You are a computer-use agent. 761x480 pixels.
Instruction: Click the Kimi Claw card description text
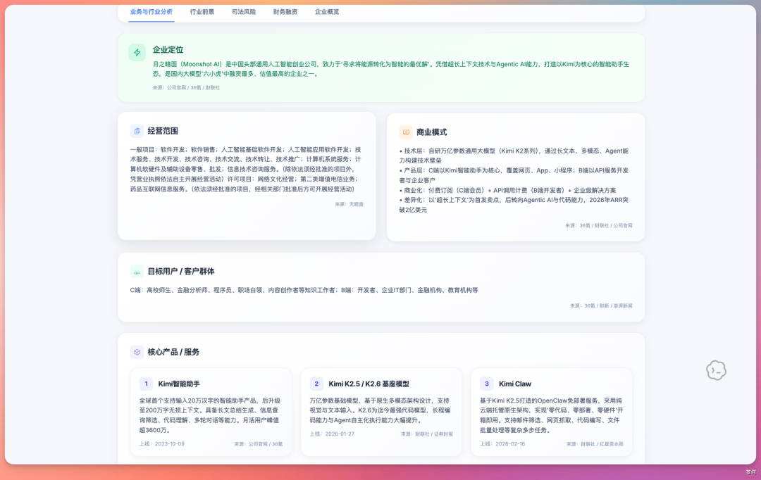551,415
